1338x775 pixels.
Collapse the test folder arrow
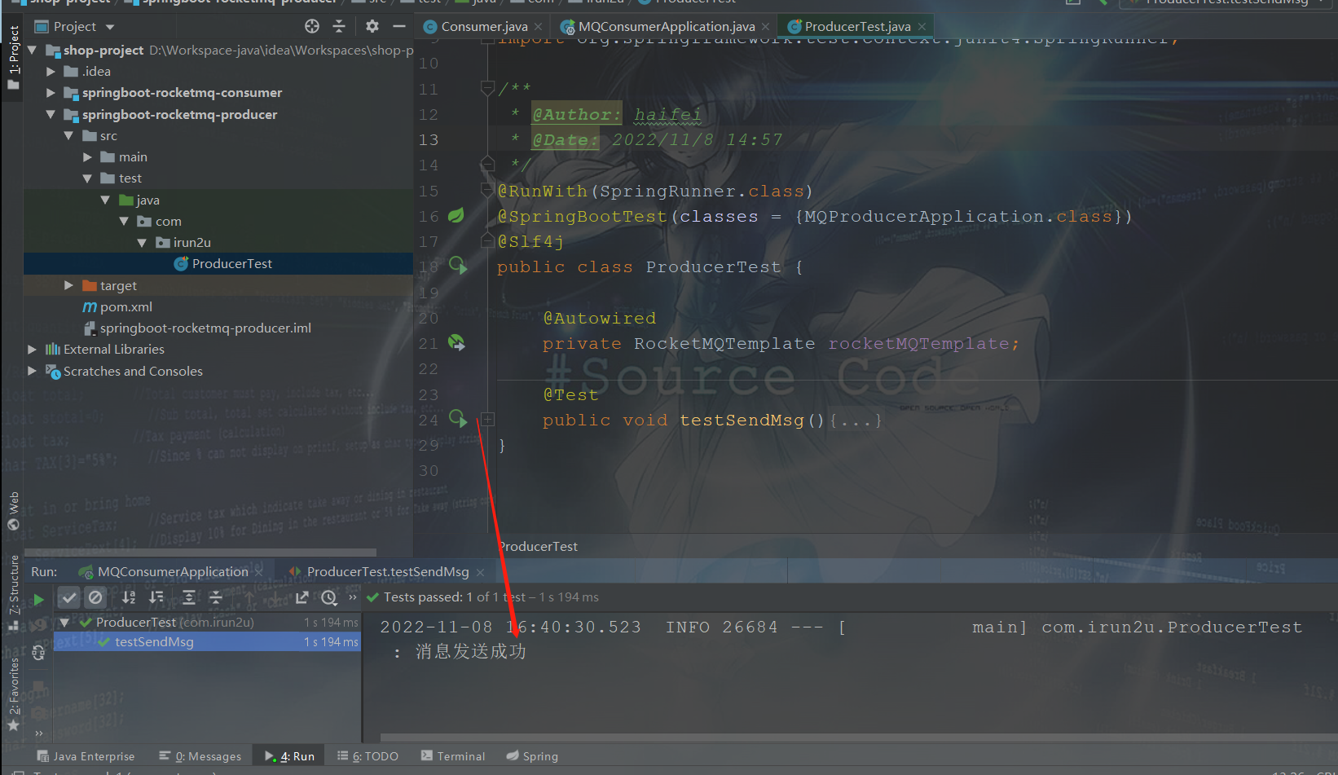pos(87,178)
